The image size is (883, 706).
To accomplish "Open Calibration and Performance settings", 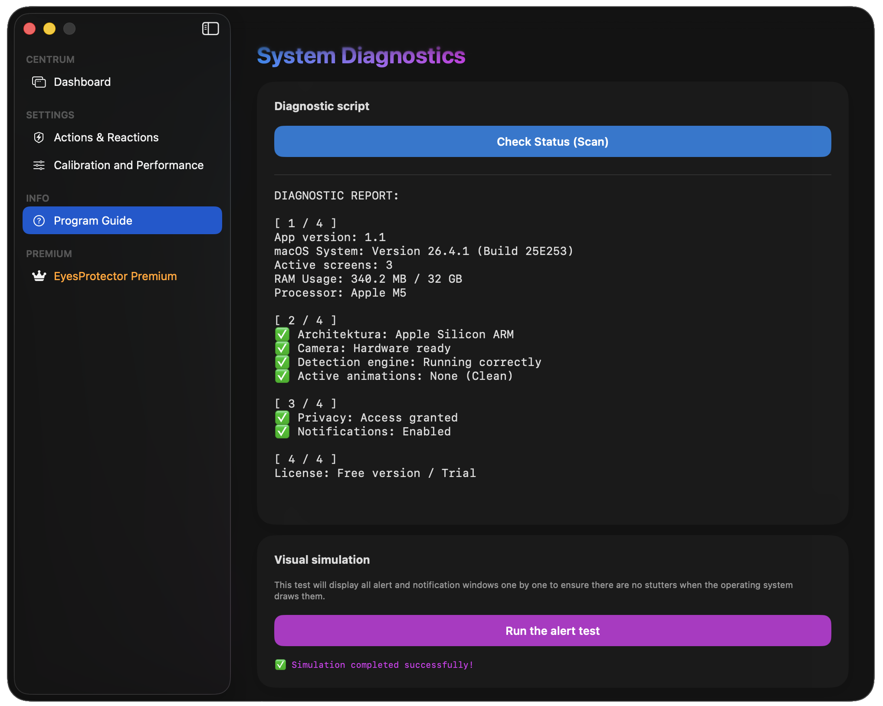I will 122,165.
